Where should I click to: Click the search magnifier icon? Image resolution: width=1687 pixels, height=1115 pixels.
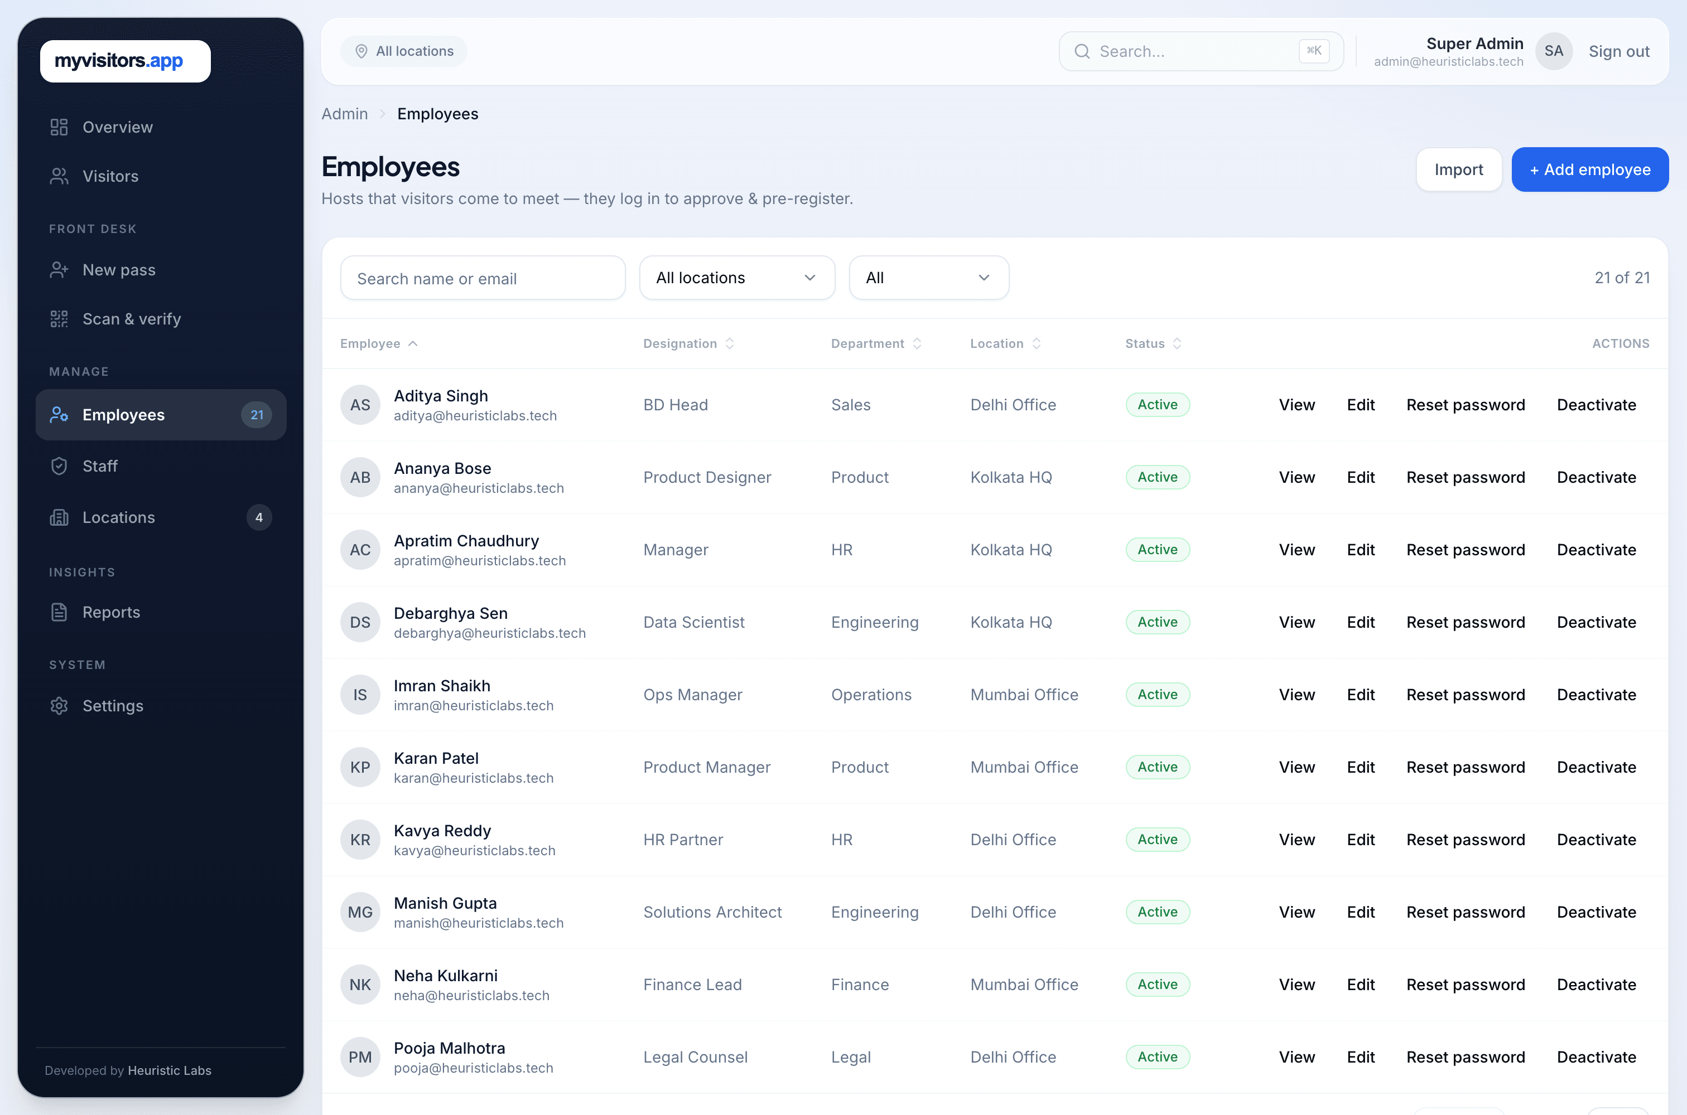coord(1082,51)
